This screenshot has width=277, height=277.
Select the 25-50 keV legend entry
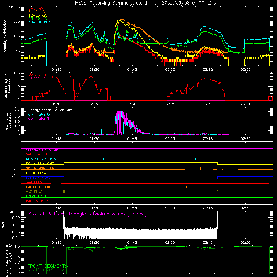tap(38, 19)
